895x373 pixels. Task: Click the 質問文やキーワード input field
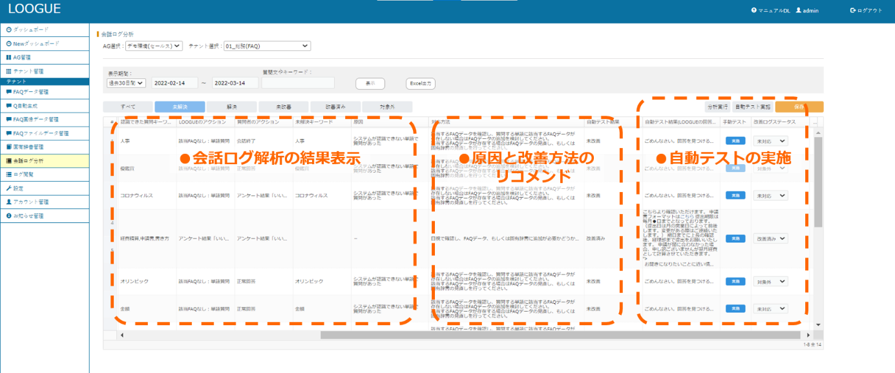(x=298, y=83)
